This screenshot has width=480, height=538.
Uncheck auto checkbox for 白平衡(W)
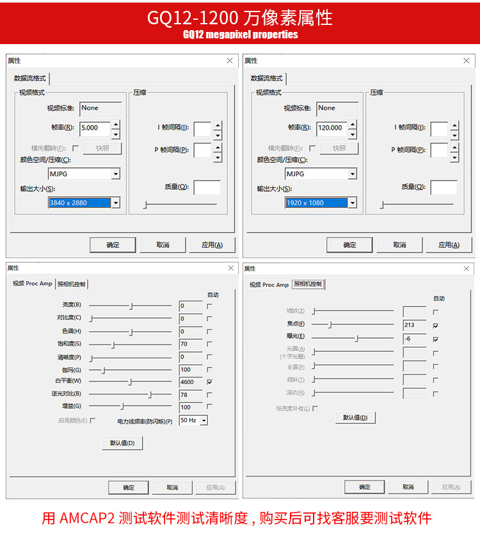coord(209,382)
